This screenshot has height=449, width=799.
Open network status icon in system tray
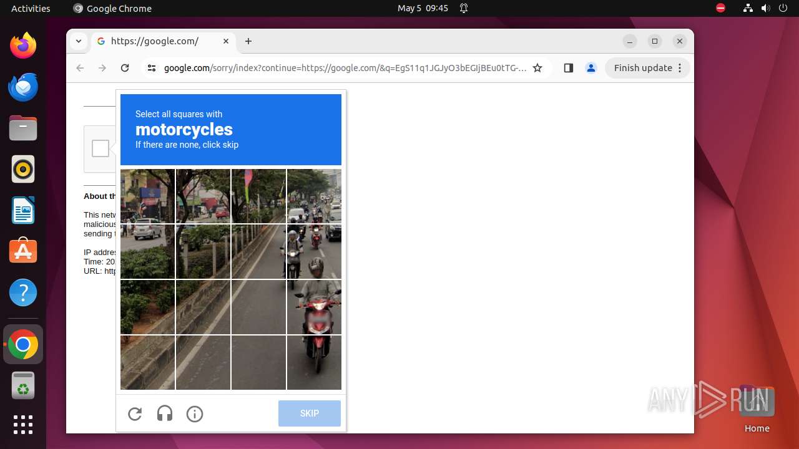pyautogui.click(x=748, y=8)
